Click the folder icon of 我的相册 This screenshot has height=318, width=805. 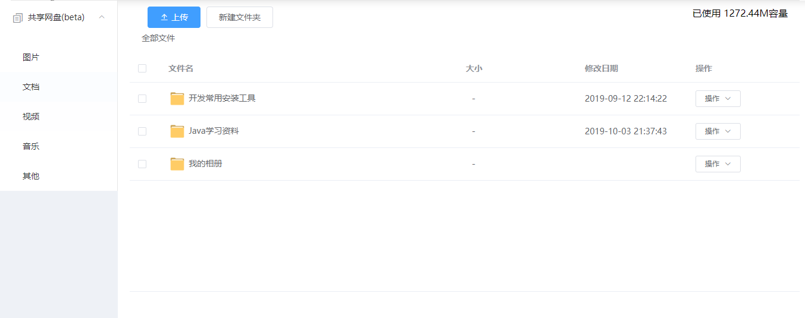pyautogui.click(x=177, y=164)
